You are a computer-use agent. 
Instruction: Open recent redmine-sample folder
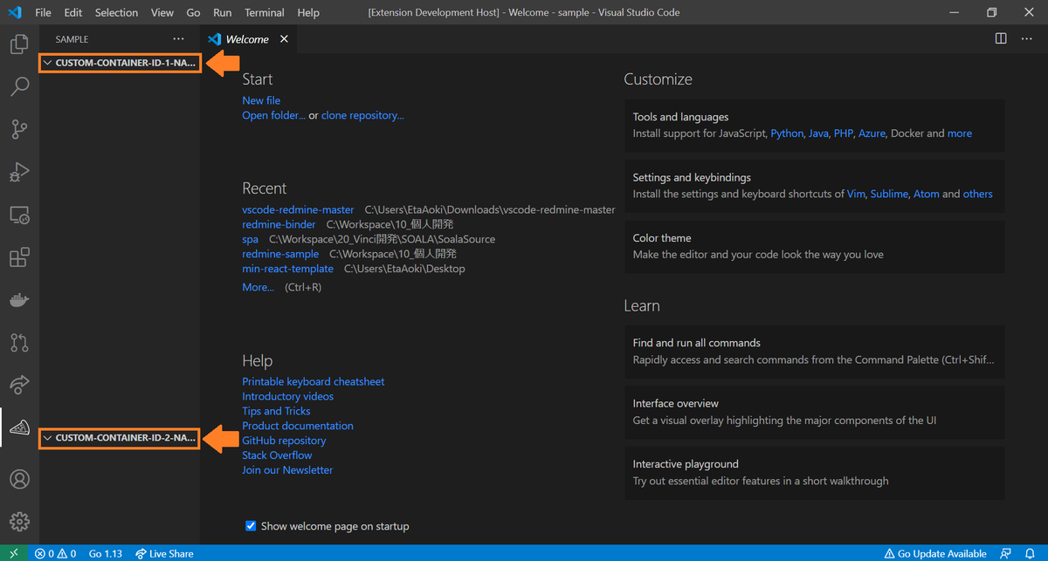tap(280, 254)
